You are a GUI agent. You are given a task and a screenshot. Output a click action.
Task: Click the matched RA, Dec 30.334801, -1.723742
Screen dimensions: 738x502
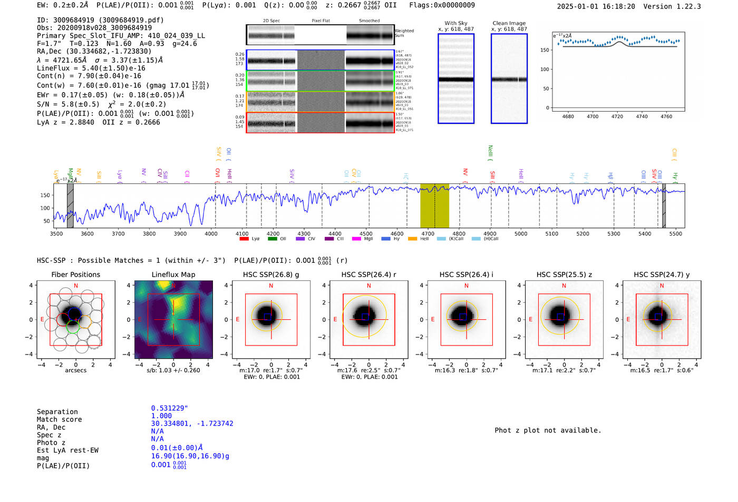pyautogui.click(x=192, y=424)
